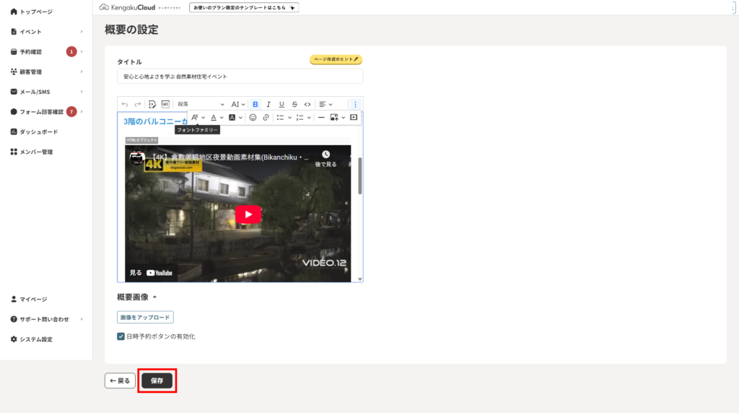Toggle the 日時予約ボタンの有効化 checkbox
Screen dimensions: 739x413
point(121,336)
